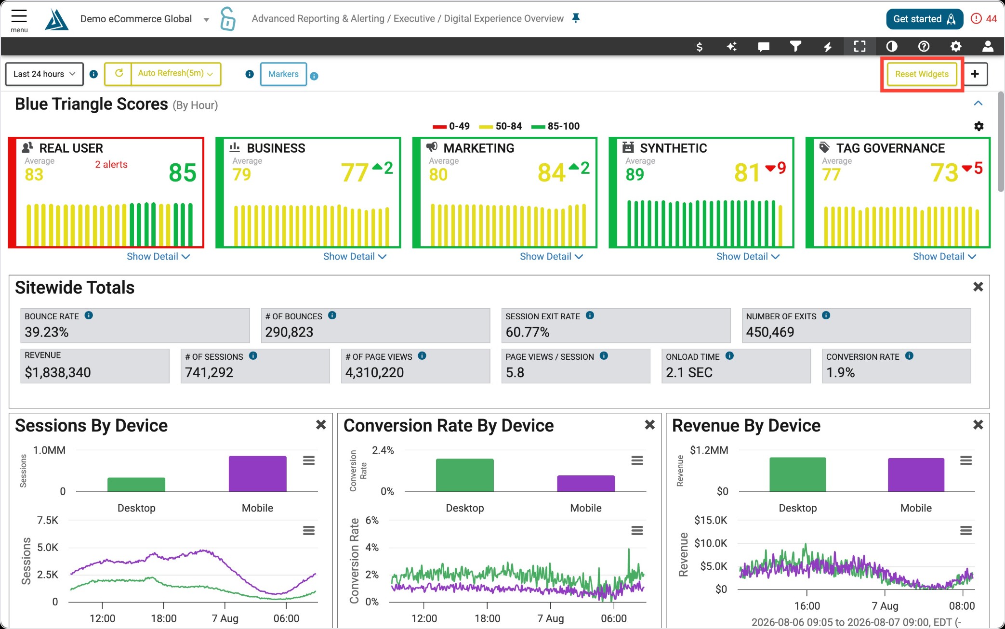1005x629 pixels.
Task: Open Revenue By Device line chart menu
Action: click(966, 531)
